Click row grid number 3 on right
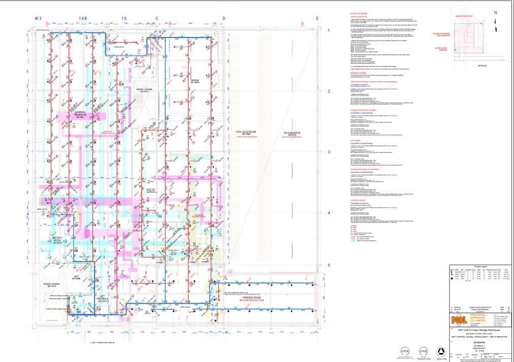The image size is (514, 362). [329, 152]
